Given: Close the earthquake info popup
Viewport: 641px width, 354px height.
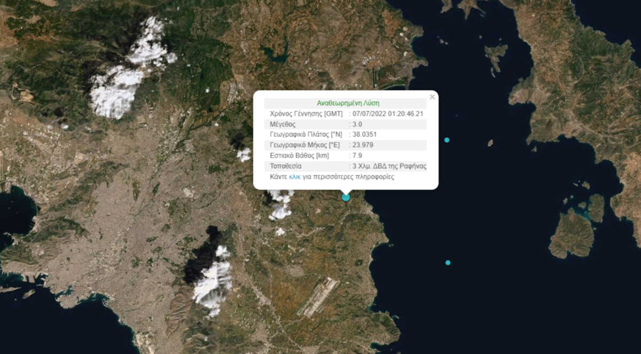Looking at the screenshot, I should (x=432, y=97).
